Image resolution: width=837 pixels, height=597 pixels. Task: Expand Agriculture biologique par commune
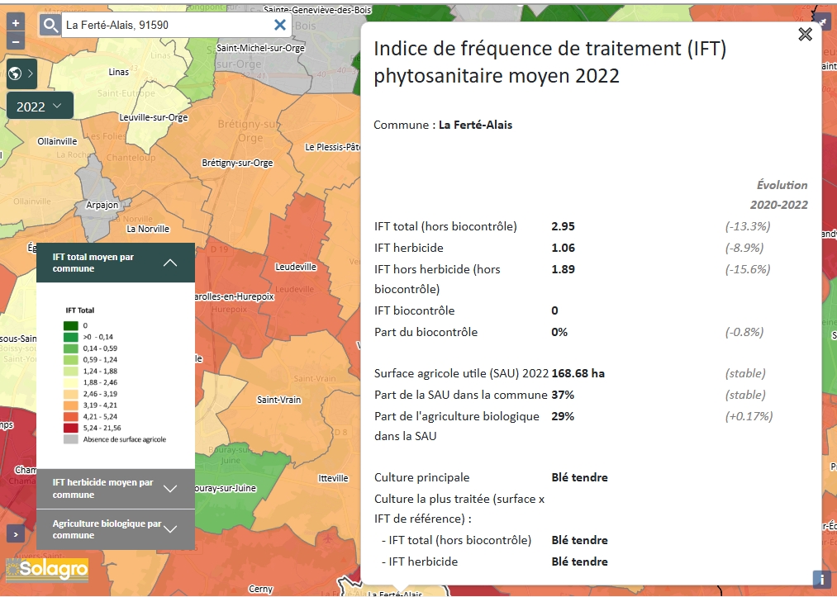(170, 529)
